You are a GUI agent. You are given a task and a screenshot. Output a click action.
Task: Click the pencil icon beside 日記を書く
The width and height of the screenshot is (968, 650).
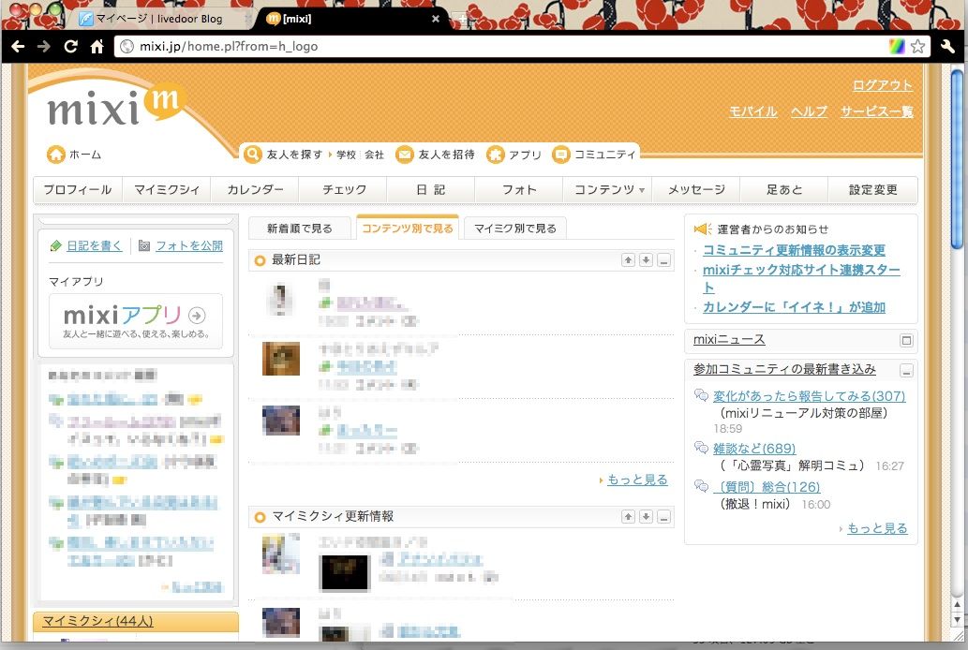[56, 245]
